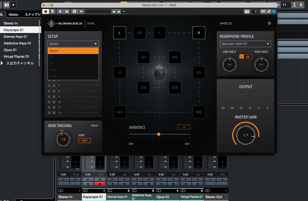Click the plugin bypass power icon
Image resolution: width=308 pixels, height=201 pixels.
pyautogui.click(x=46, y=11)
